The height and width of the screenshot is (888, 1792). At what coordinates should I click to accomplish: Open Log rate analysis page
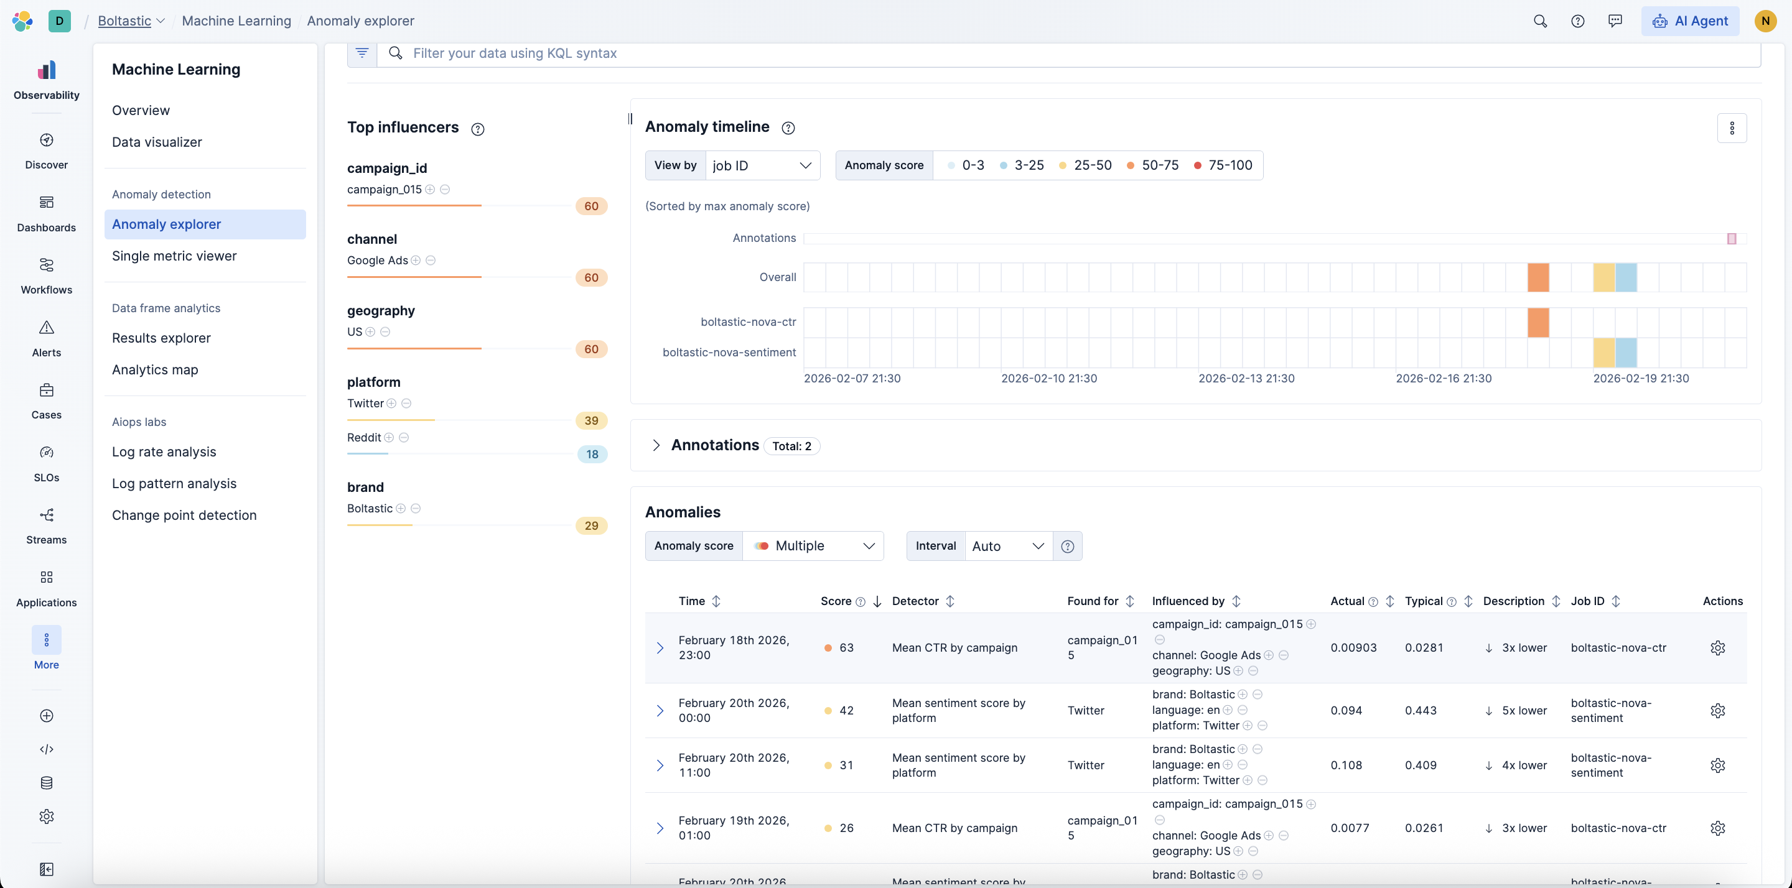pos(164,452)
